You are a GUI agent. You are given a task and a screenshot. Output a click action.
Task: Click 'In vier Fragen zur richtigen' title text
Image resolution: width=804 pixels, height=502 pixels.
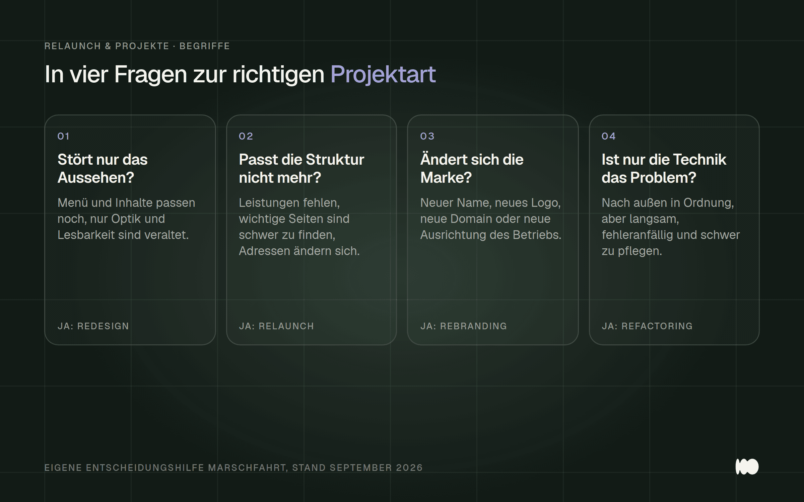pyautogui.click(x=184, y=74)
